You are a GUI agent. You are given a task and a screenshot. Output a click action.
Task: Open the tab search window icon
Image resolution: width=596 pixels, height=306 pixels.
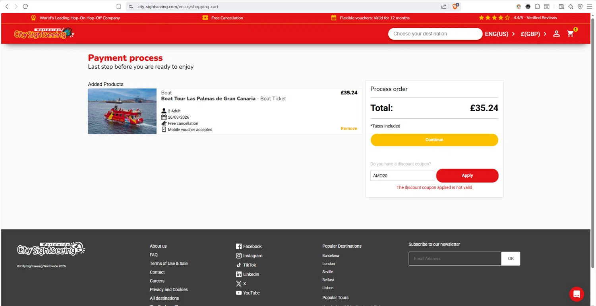point(547,6)
